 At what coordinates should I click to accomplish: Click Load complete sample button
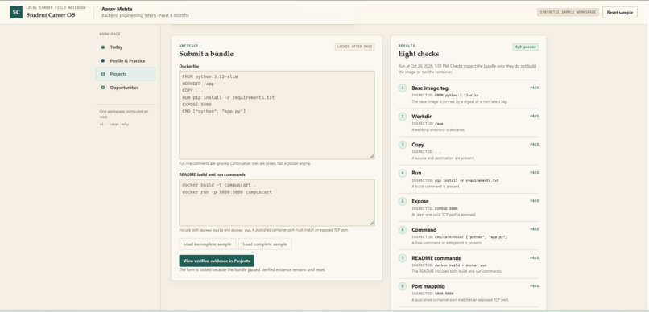click(x=265, y=244)
